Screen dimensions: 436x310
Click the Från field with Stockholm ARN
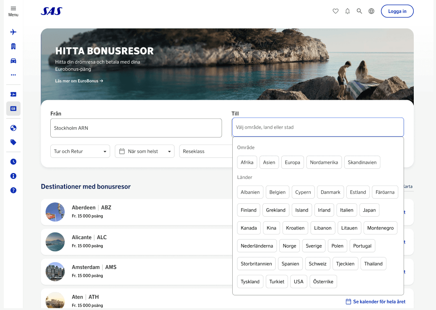[136, 128]
